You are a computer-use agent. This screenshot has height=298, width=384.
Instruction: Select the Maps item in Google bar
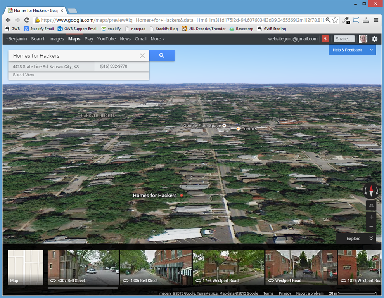(74, 39)
